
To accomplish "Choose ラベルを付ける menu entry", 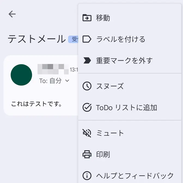I will pyautogui.click(x=121, y=39).
